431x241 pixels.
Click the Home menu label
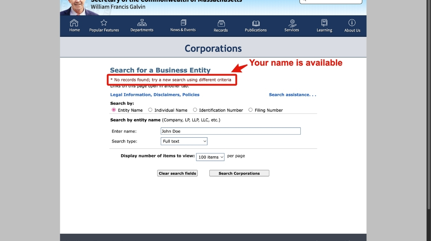pyautogui.click(x=74, y=30)
